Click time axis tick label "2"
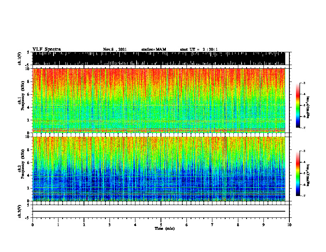The image size is (326, 252). [84, 225]
